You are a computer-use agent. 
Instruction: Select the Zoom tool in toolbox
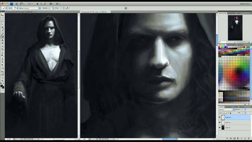pyautogui.click(x=2, y=81)
